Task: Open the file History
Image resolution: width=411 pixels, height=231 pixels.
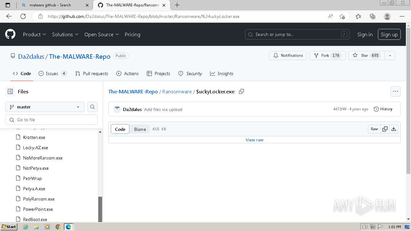Action: pos(383,109)
